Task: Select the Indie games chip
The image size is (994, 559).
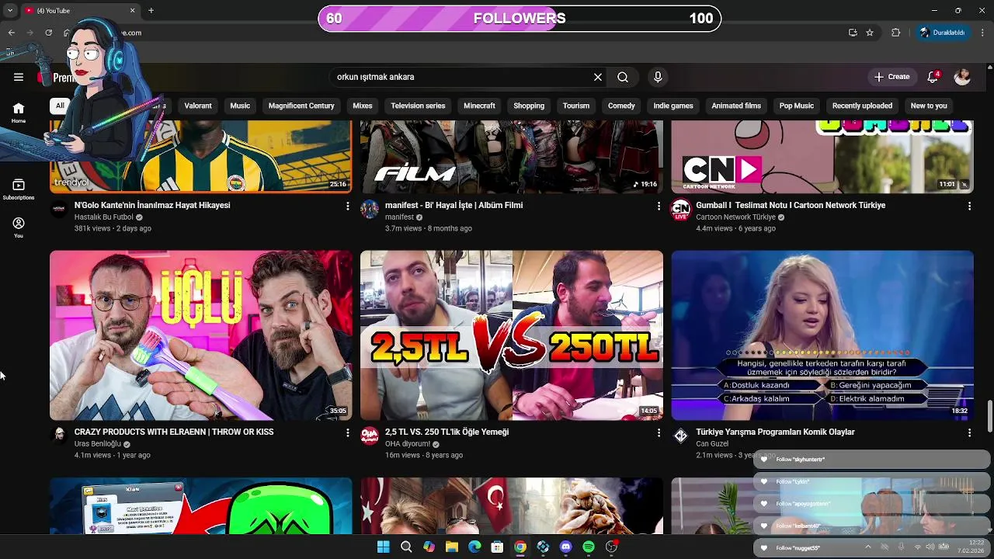Action: click(673, 106)
